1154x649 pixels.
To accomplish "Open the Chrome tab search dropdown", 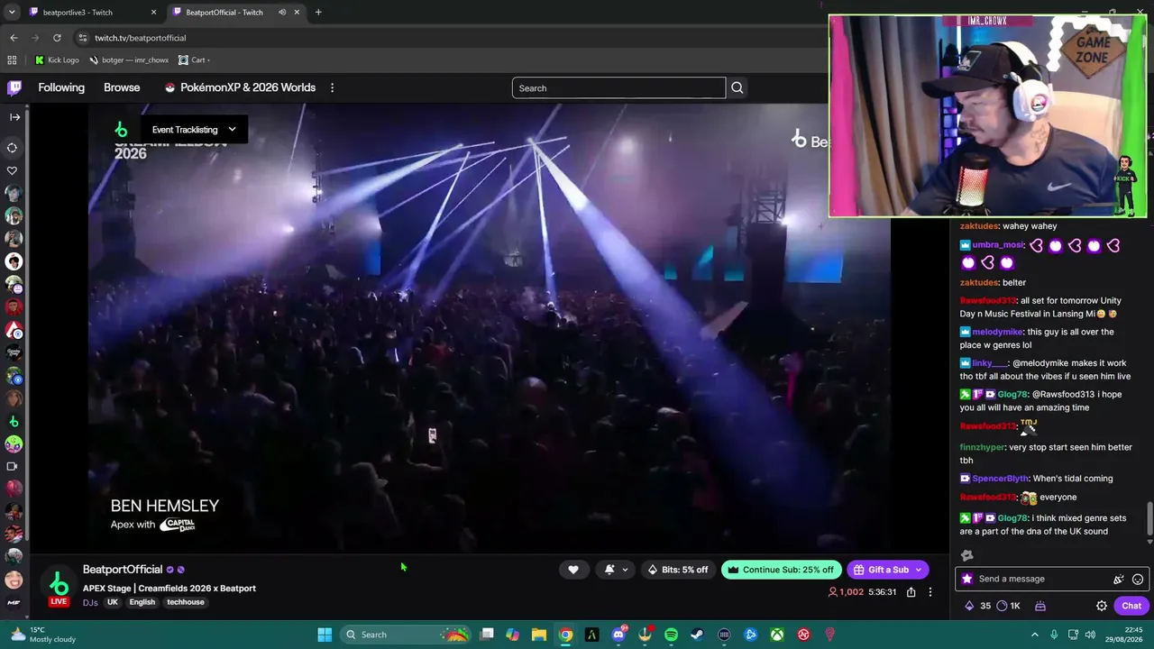I will [12, 13].
